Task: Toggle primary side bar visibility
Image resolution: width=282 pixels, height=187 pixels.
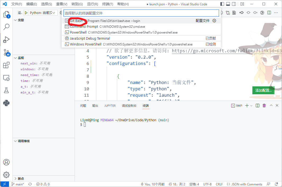Action: 222,4
